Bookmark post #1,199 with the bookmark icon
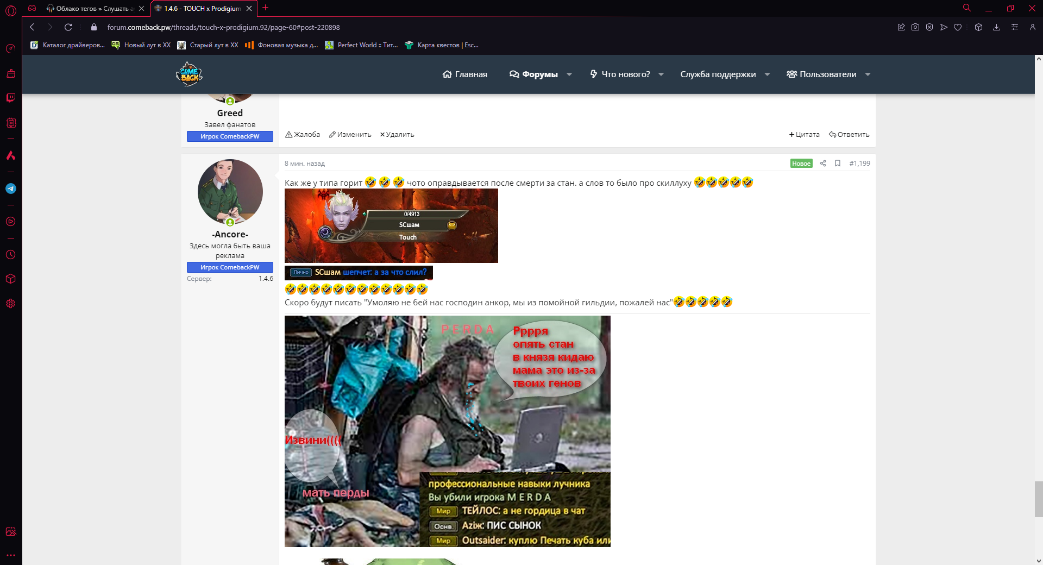 point(838,164)
